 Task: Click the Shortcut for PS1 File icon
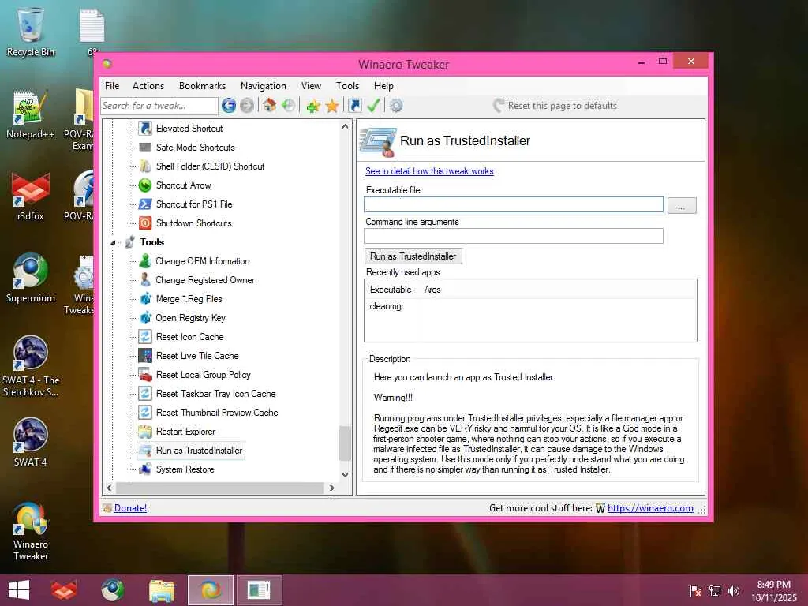(x=145, y=204)
